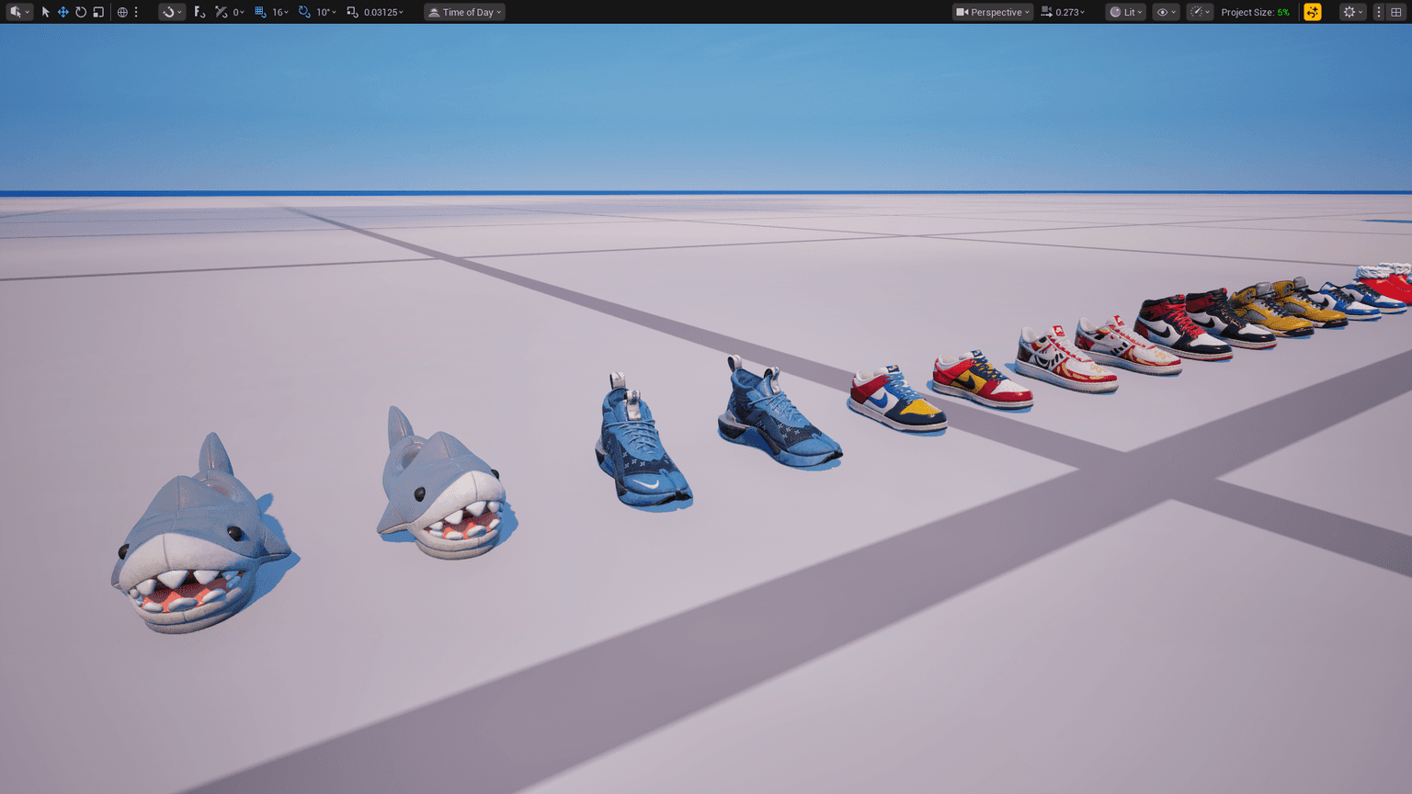Open the 0 value snap dropdown
This screenshot has width=1412, height=794.
(238, 12)
